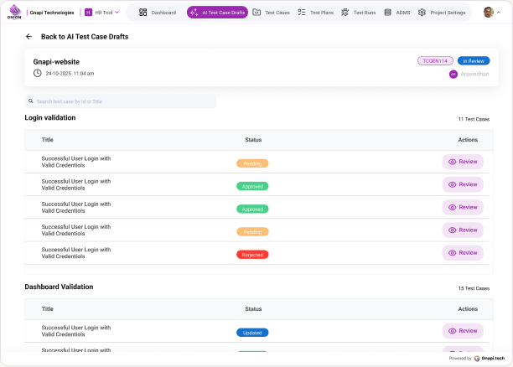
Task: Click the Title header in Login validation
Action: point(48,140)
